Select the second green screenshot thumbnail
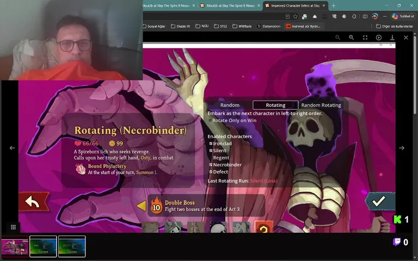The width and height of the screenshot is (418, 261). [43, 246]
